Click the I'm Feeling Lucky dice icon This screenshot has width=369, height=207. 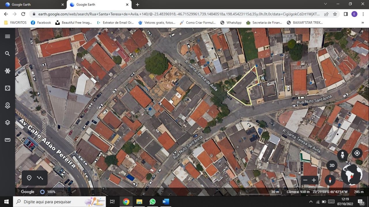click(x=8, y=88)
